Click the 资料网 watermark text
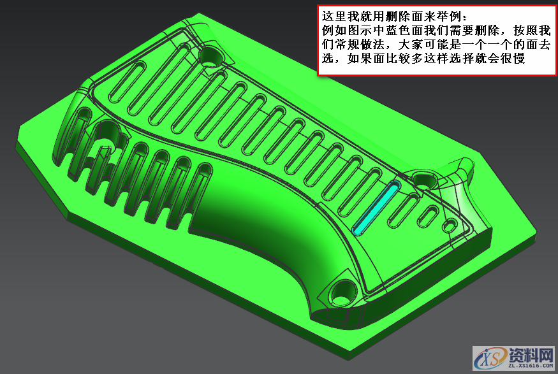Viewport: 558px width, 374px height. click(x=531, y=353)
